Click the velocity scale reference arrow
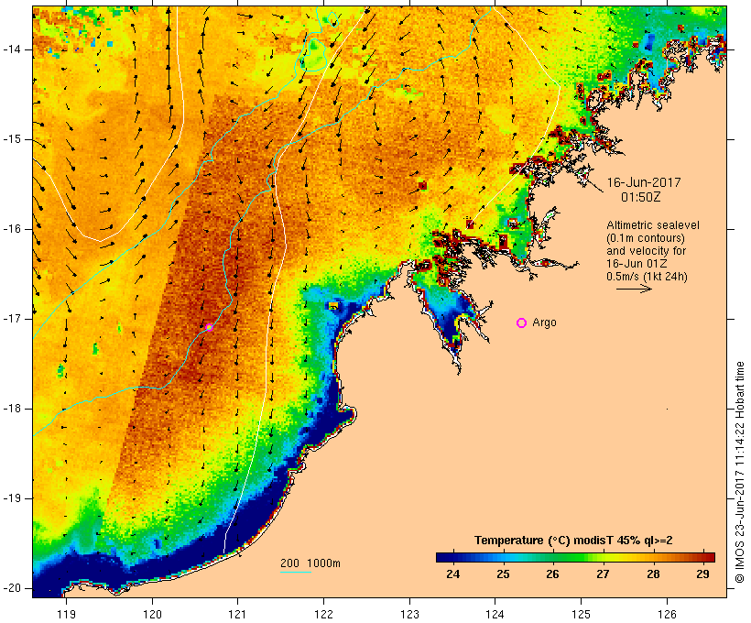 click(x=634, y=289)
